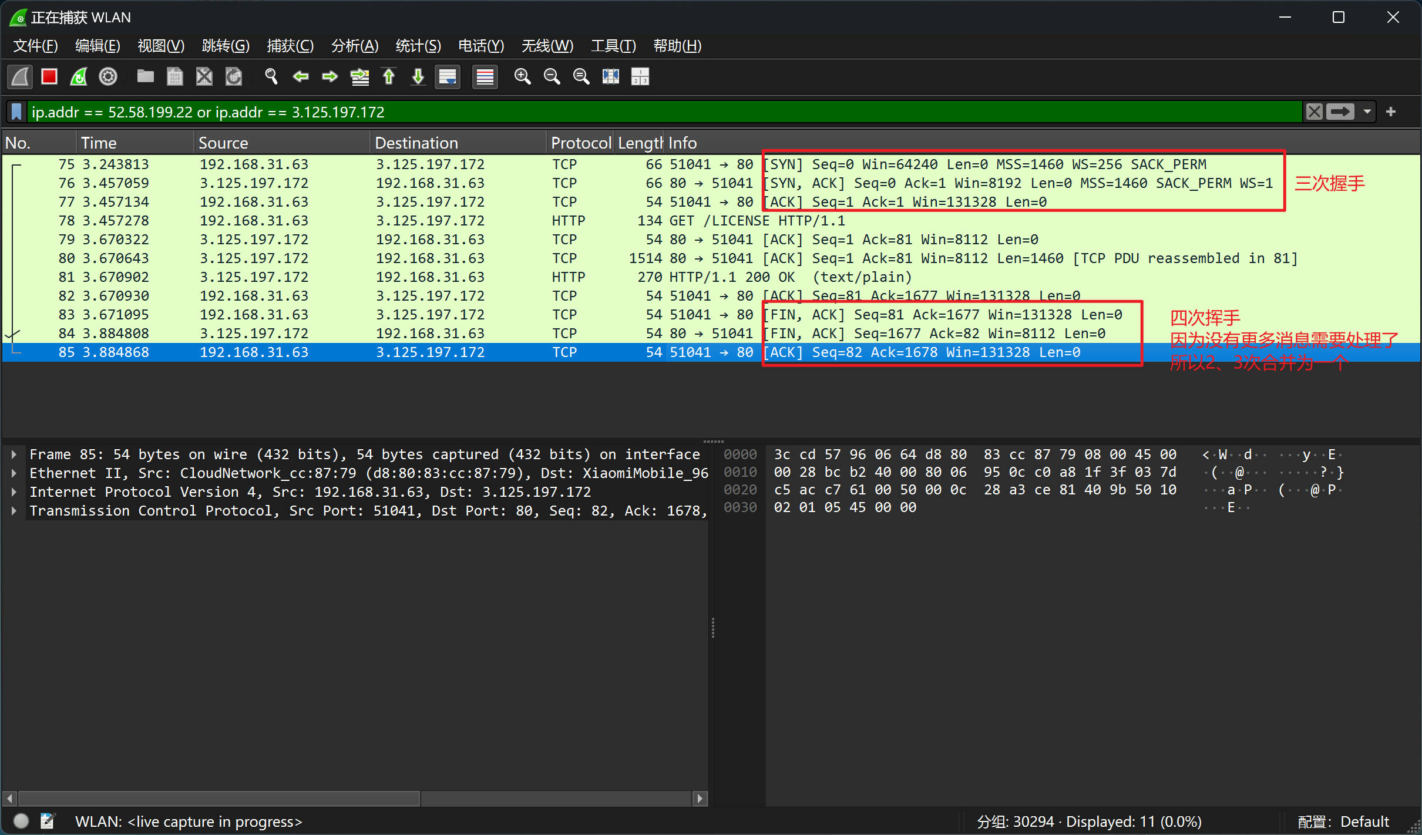Open display filter history dropdown arrow
Image resolution: width=1422 pixels, height=835 pixels.
1367,112
